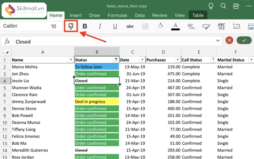
Task: Choose the Font Color tool
Action: pyautogui.click(x=176, y=26)
